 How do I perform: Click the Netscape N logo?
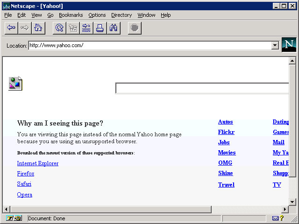289,45
